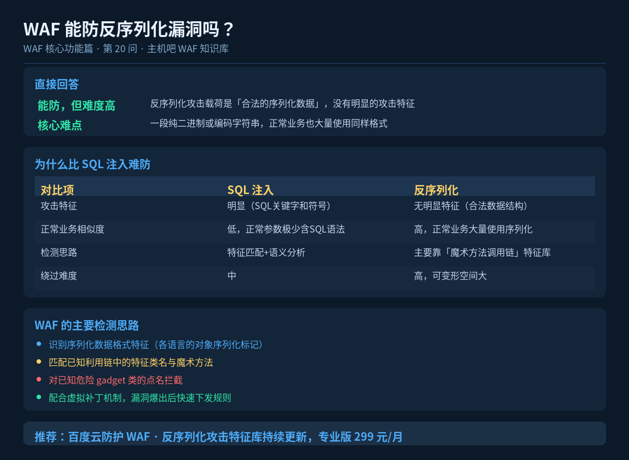Click the red bullet item "对已知危险 gadget 类的点名拦截"

click(116, 380)
